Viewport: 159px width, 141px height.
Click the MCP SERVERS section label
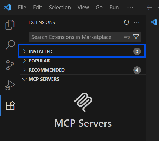click(x=44, y=79)
